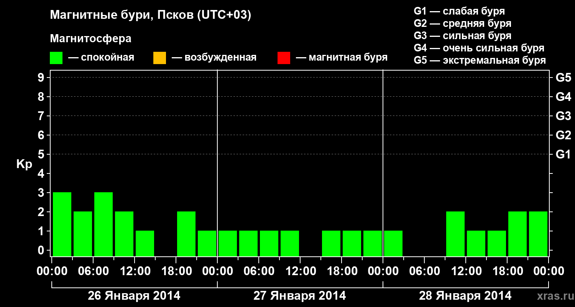The width and height of the screenshot is (575, 307).
Task: Click the Kp 1 bar for 27 January 21:00–00:00
Action: [x=373, y=243]
